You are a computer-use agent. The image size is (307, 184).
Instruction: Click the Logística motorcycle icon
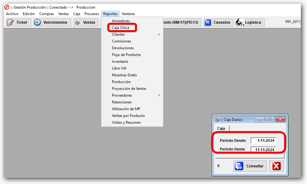coord(239,22)
